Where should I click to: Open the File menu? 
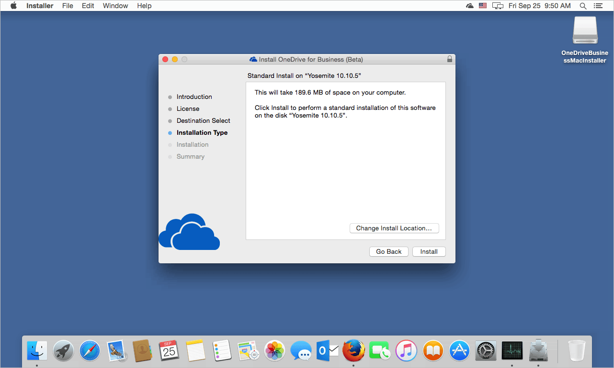click(68, 6)
